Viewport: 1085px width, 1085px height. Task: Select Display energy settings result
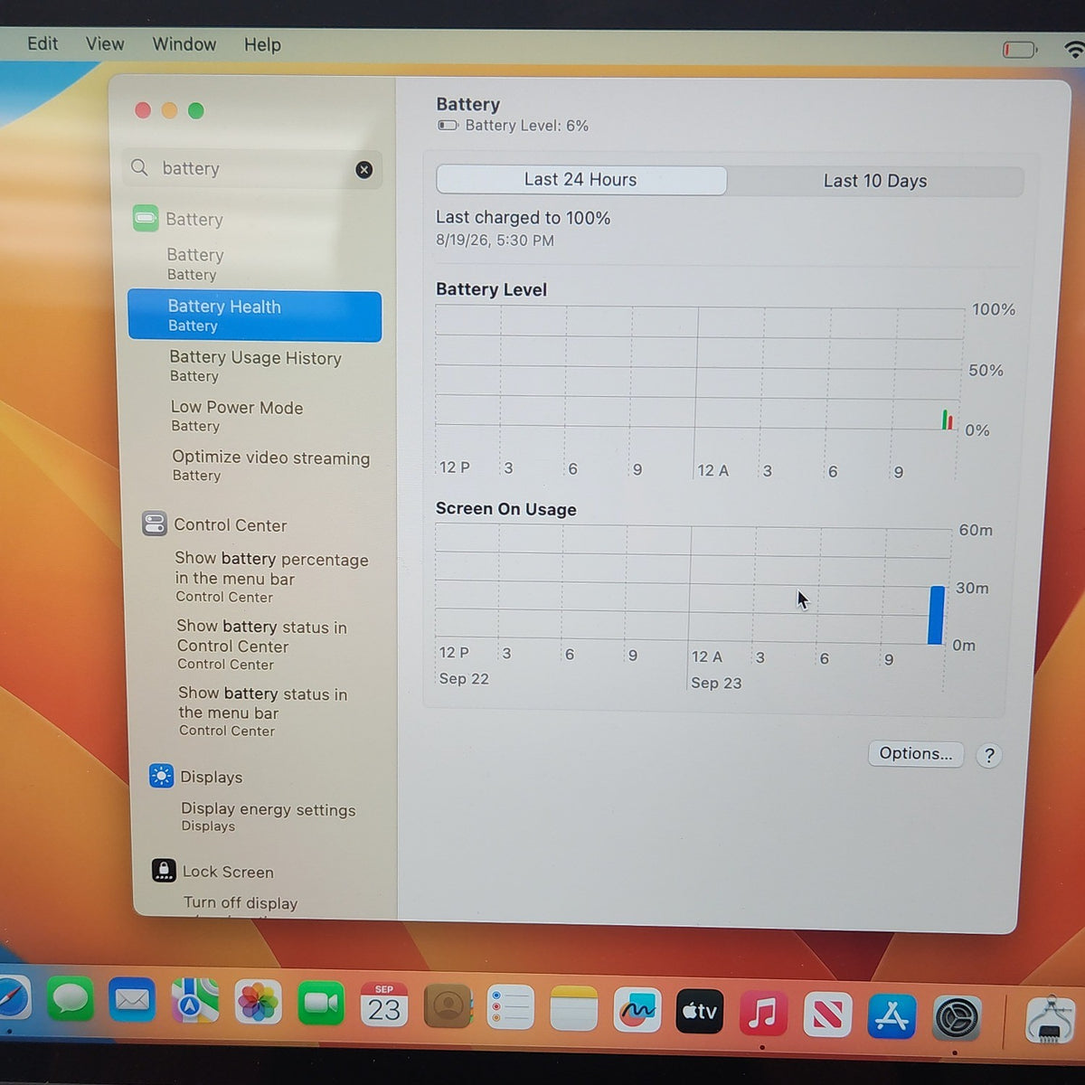tap(268, 816)
